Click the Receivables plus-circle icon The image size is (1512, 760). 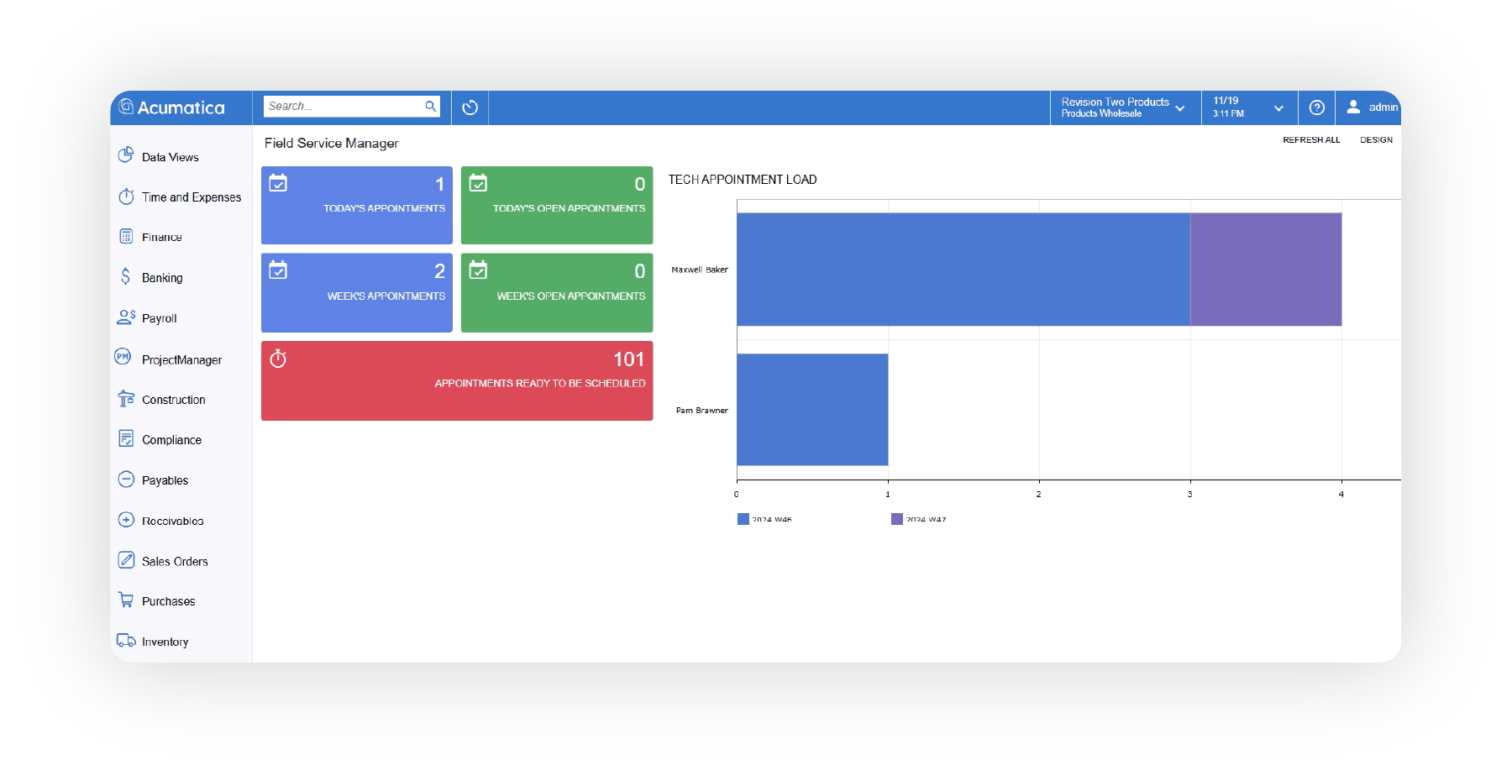[126, 519]
